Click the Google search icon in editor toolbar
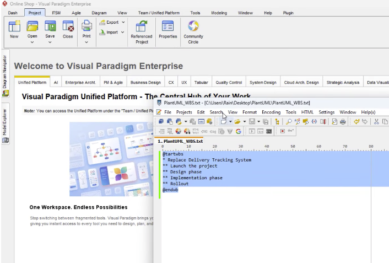Viewport: 389px width, 263px height. pos(239,131)
